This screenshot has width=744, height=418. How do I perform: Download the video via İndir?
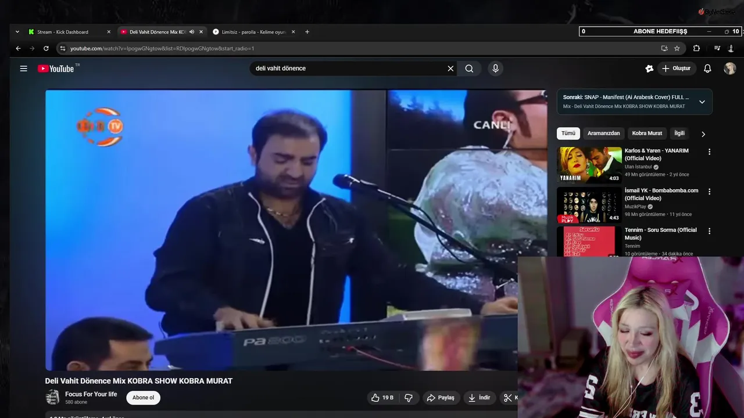click(480, 398)
